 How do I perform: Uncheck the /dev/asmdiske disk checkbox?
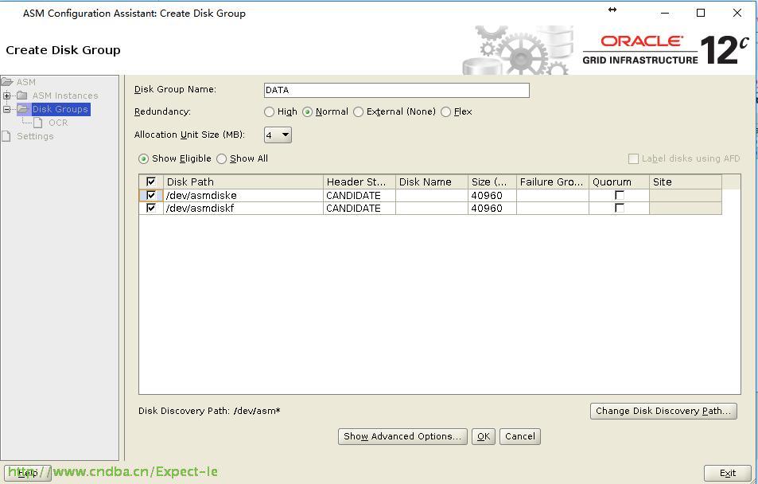(151, 195)
